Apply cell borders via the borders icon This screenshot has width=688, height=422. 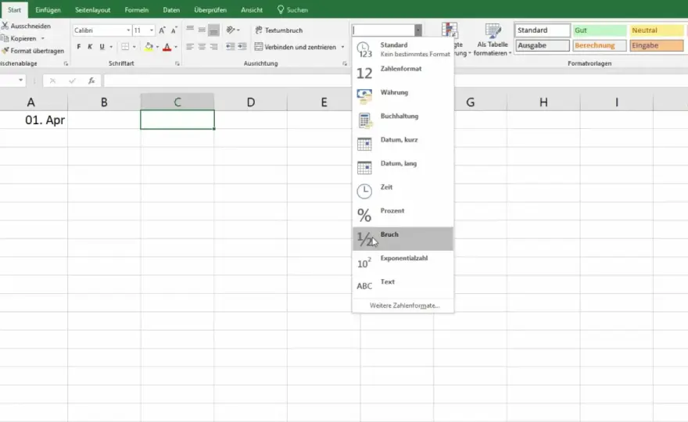click(x=126, y=47)
